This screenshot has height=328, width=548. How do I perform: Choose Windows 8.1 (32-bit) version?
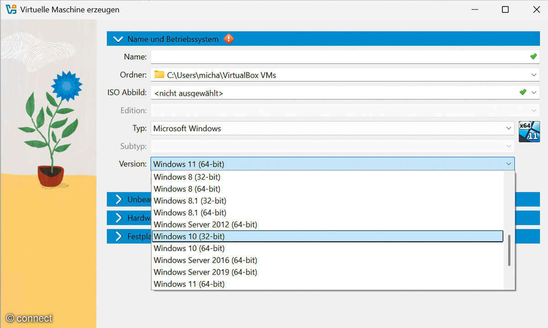(327, 200)
